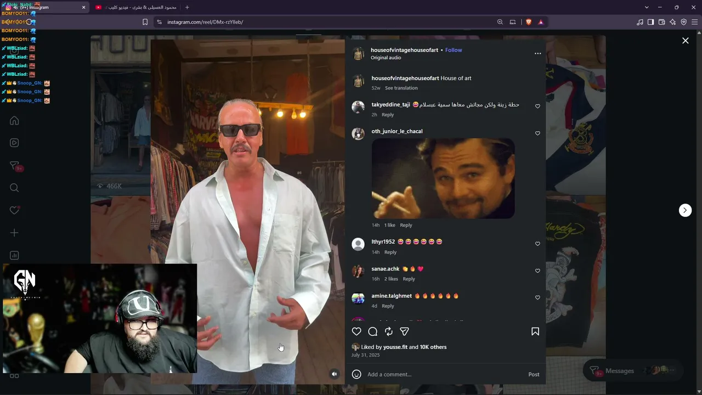View the 2 likes on sanae.achk's comment
The image size is (702, 395).
[391, 279]
